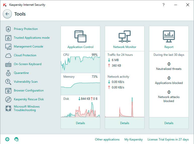Click the Memory usage graph
194x144 pixels.
[80, 88]
